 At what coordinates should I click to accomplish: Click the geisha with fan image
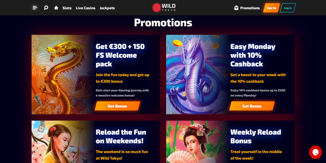(x=197, y=142)
